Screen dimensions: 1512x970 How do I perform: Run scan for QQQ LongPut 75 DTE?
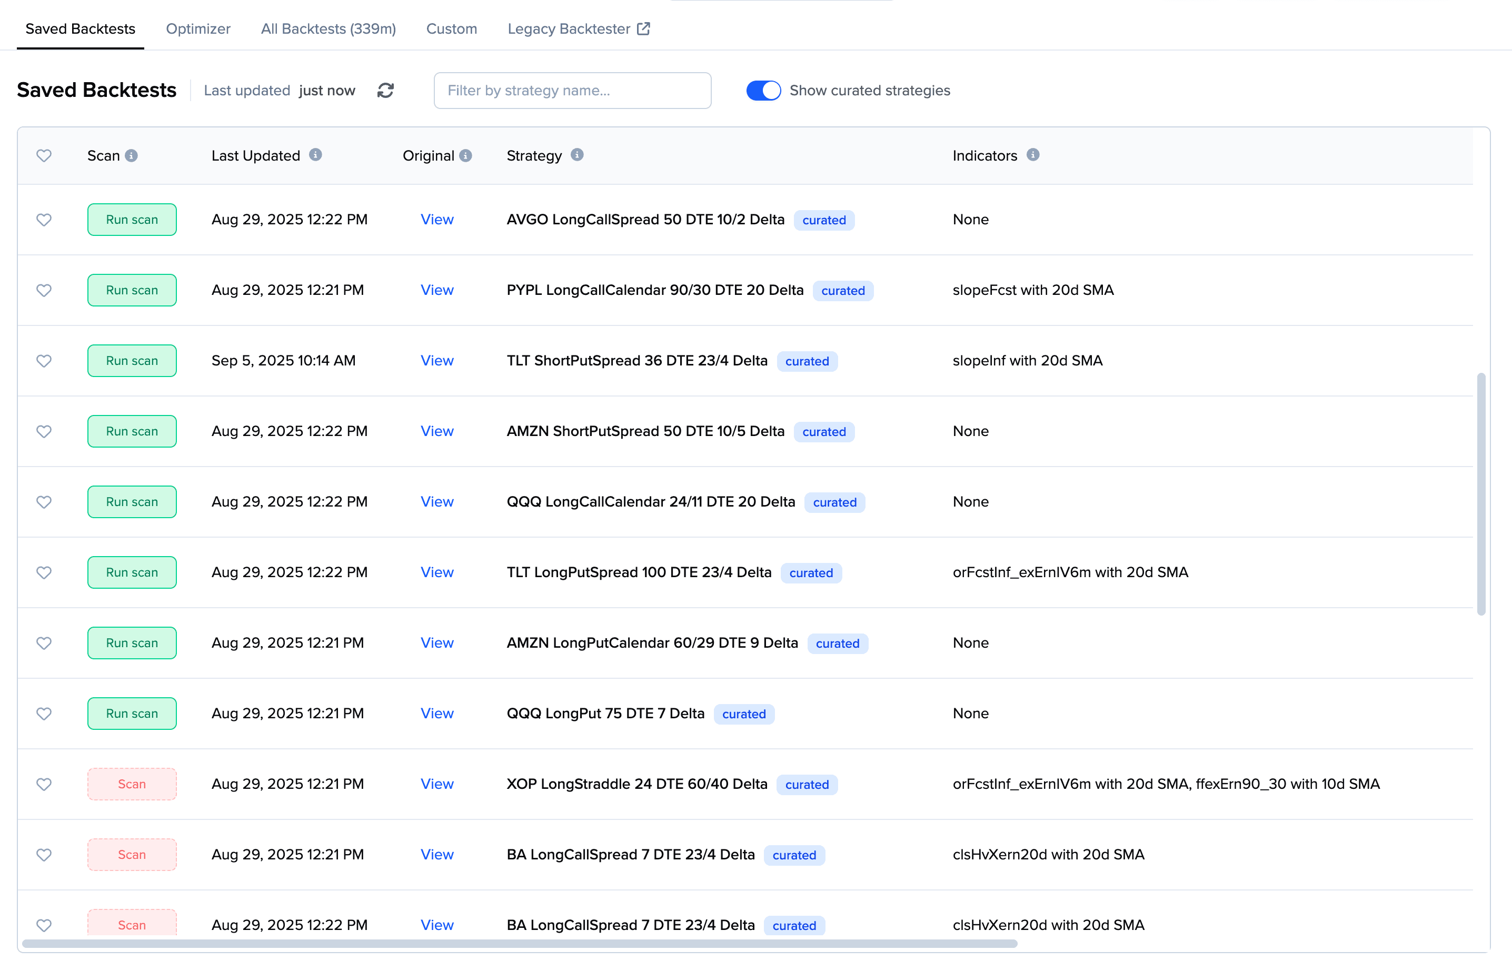point(132,714)
